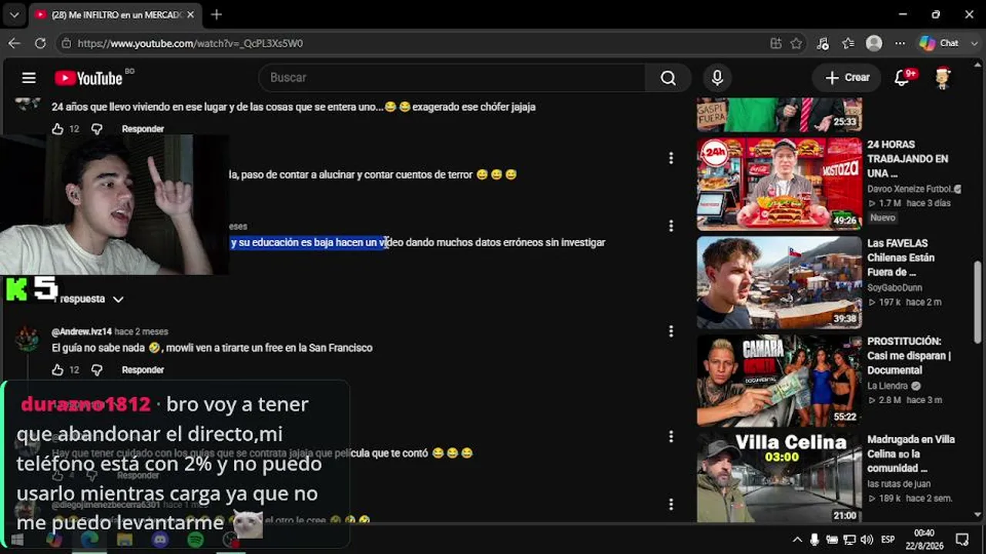Select the 'Me INFILTRO en un MERCADO' browser tab
Image resolution: width=986 pixels, height=554 pixels.
(x=116, y=15)
